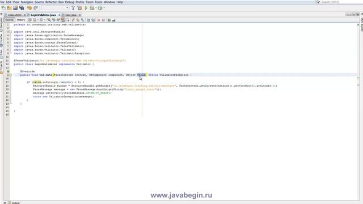Screen dimensions: 363x204
Task: Click the Open Project toolbar icon
Action: point(15,8)
